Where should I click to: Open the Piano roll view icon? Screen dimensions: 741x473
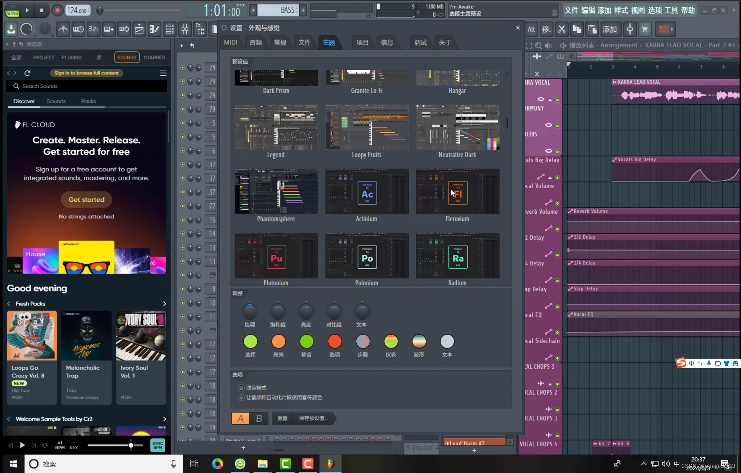click(x=154, y=29)
